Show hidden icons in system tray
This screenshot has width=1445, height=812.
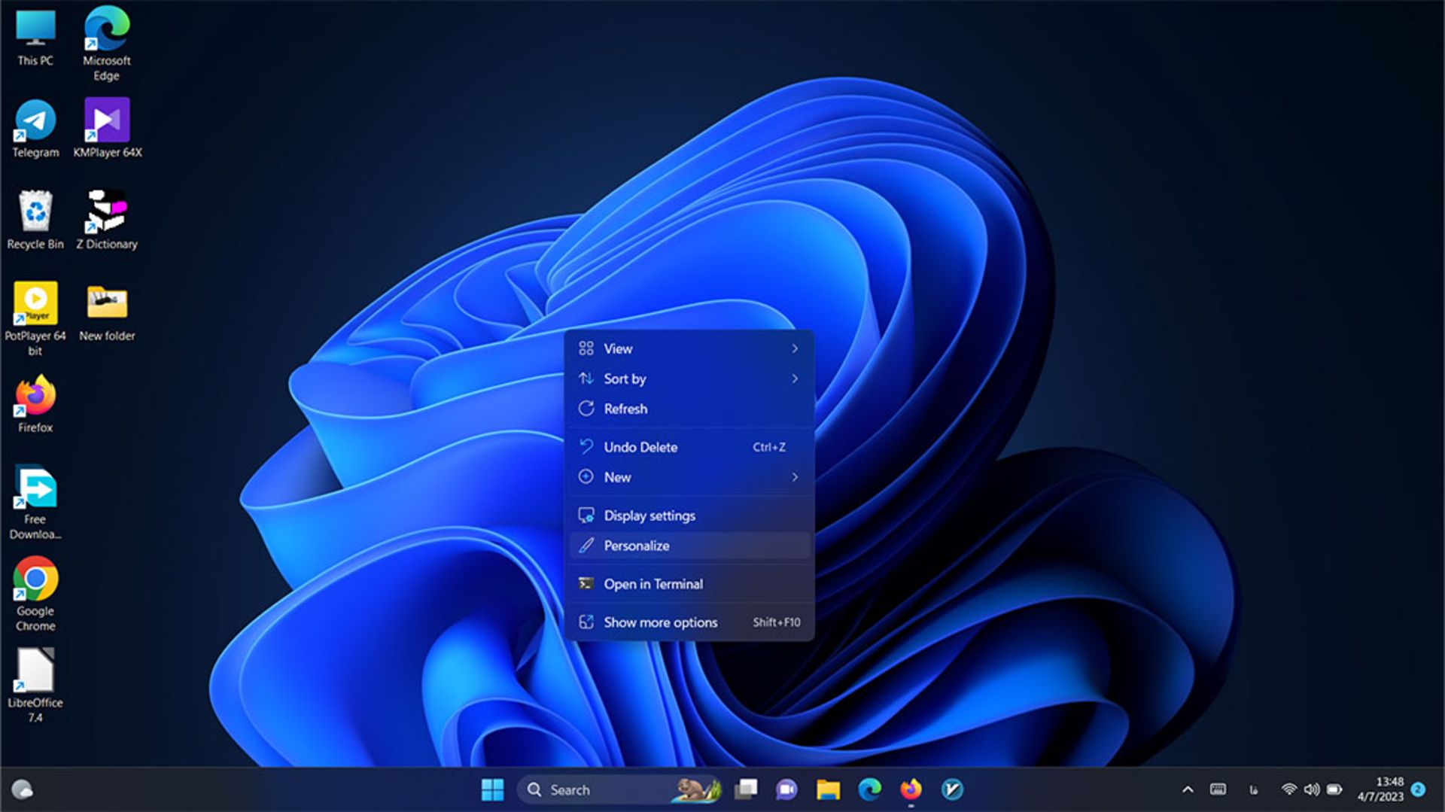1188,789
